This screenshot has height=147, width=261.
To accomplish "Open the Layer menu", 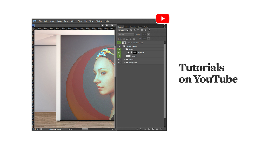I will coord(59,21).
